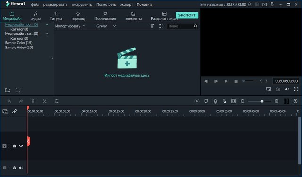Open the экспорт menu
The image size is (302, 177).
point(126,4)
